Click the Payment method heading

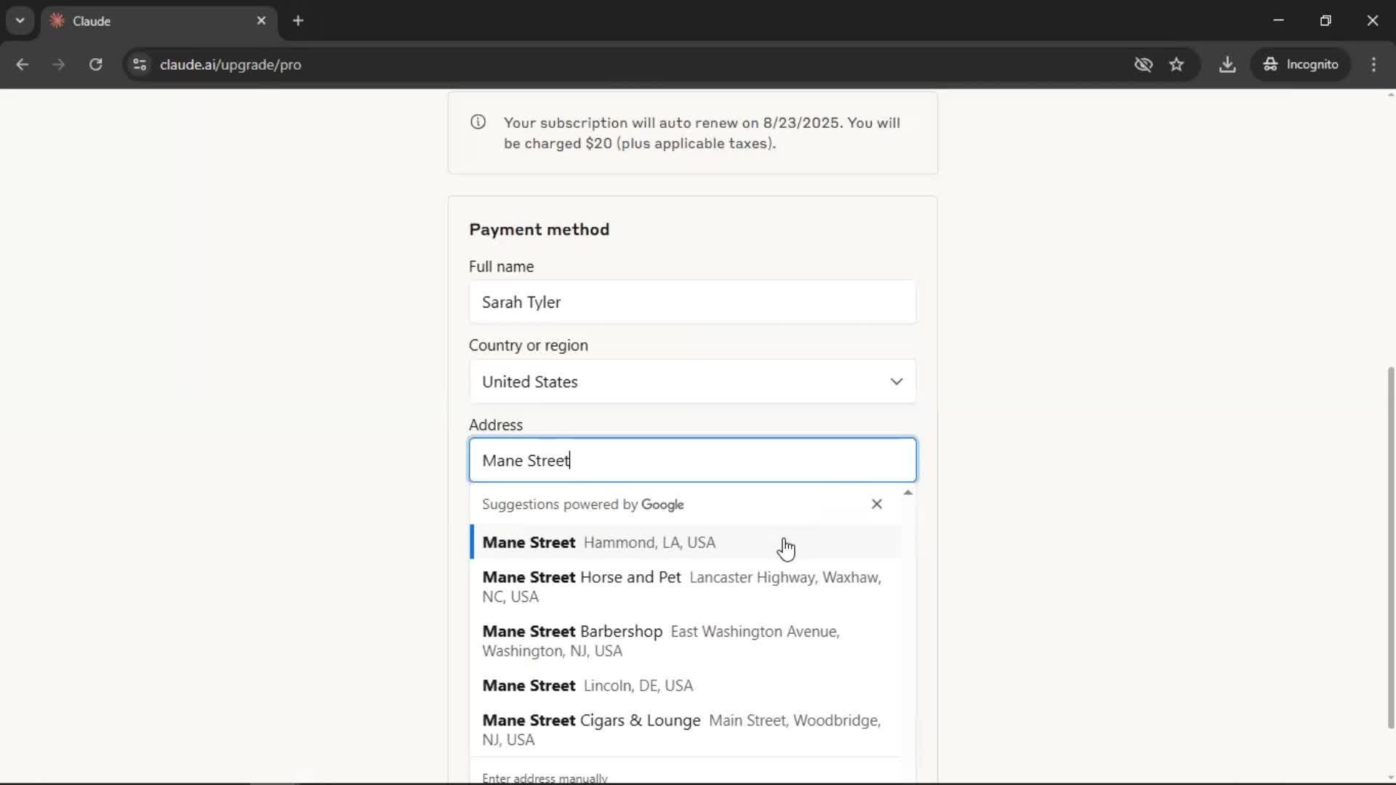[539, 230]
